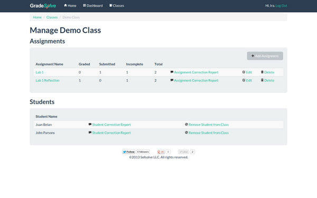Viewport: 317px width, 198px height.
Task: Click the report comment icon for Juan Belan
Action: [x=90, y=125]
